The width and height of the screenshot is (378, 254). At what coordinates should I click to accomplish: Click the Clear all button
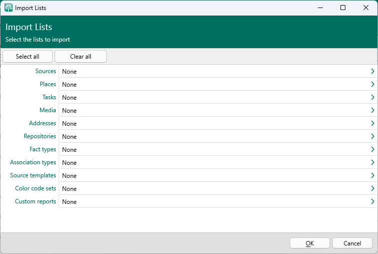pos(81,57)
